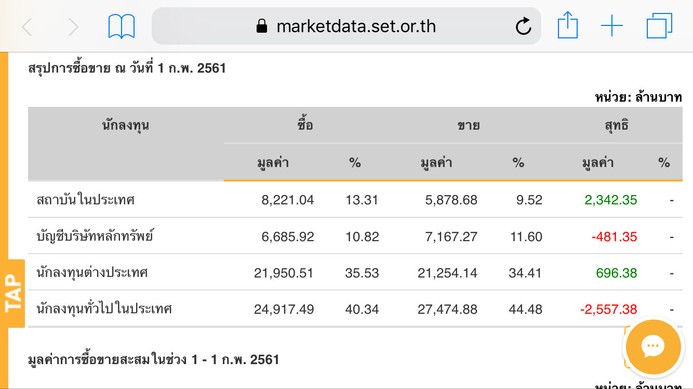The image size is (693, 389).
Task: Open the orange chat bubble button
Action: point(653,346)
